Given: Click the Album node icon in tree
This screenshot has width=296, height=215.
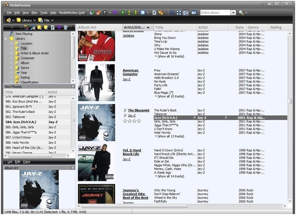Looking at the screenshot, I should (x=17, y=63).
